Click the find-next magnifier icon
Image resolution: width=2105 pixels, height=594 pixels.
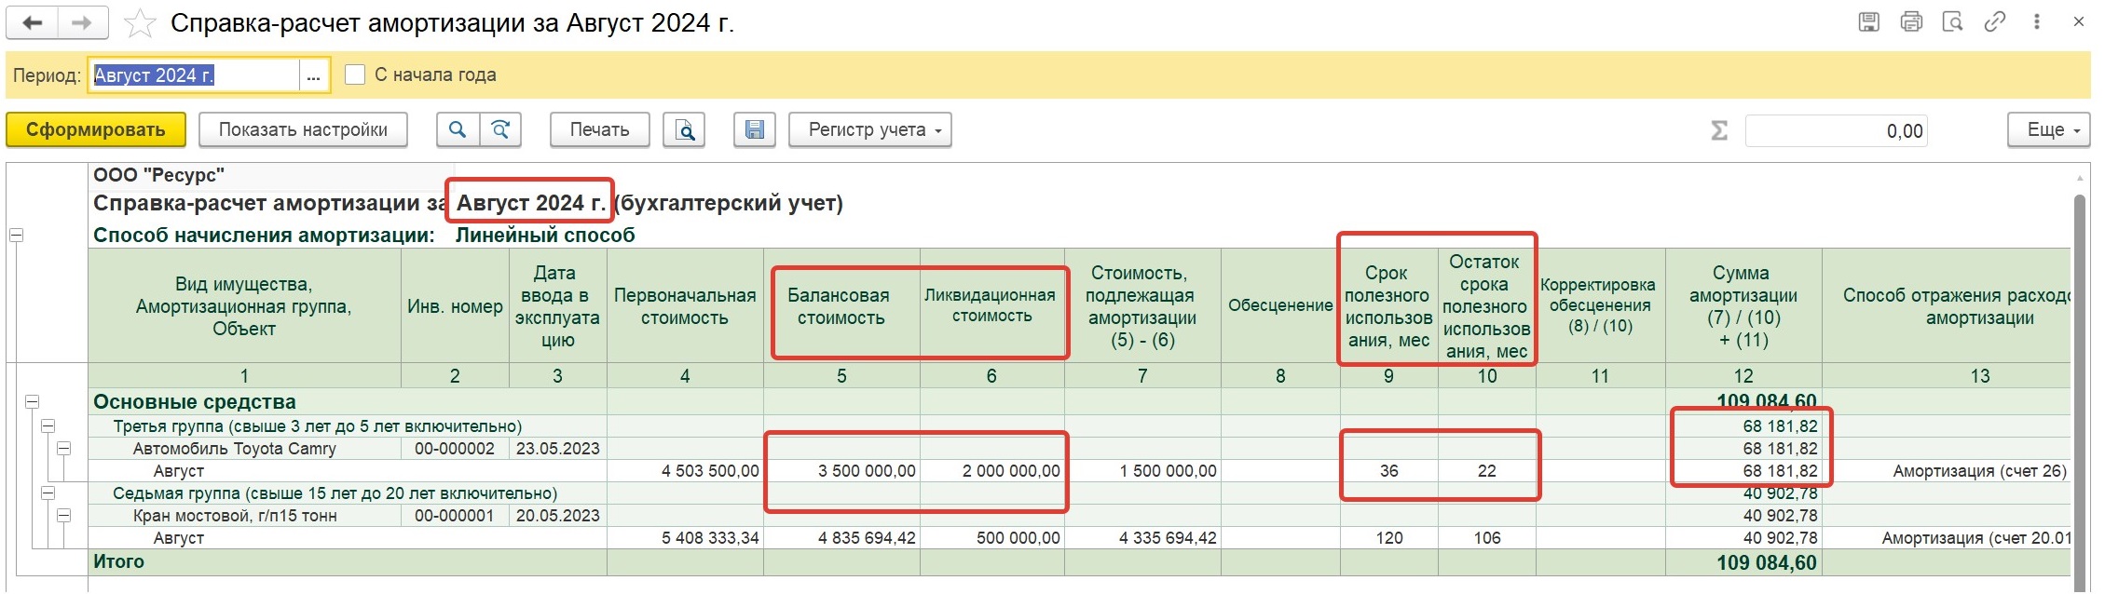click(x=500, y=129)
